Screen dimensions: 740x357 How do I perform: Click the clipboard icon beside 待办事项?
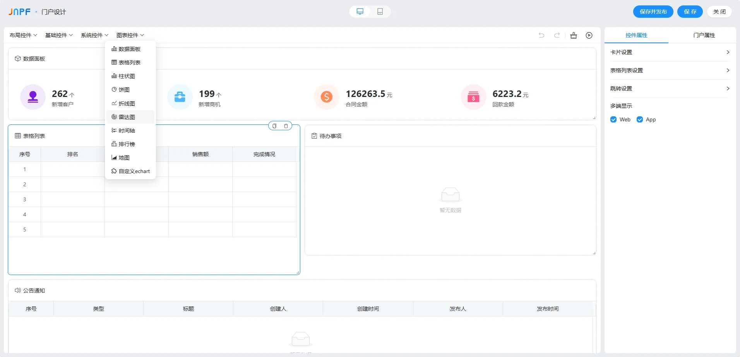pyautogui.click(x=314, y=136)
